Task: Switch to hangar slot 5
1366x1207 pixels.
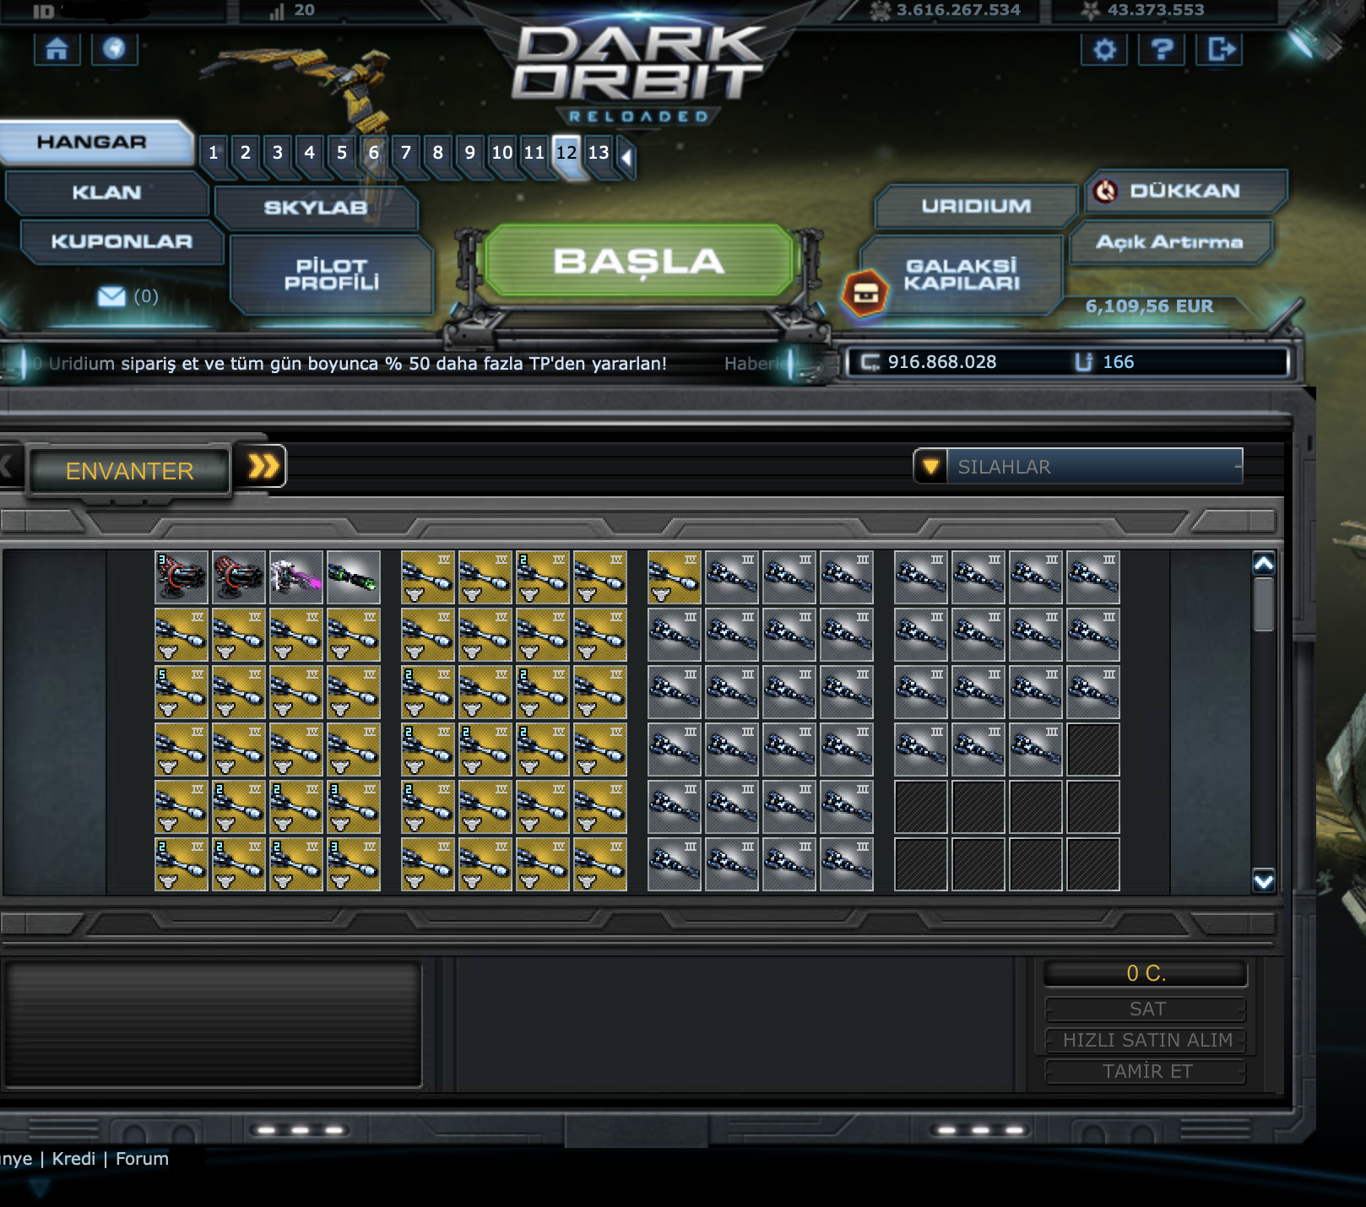Action: (342, 153)
